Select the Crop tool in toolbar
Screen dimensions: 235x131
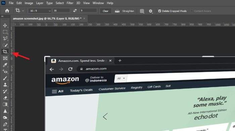5,51
